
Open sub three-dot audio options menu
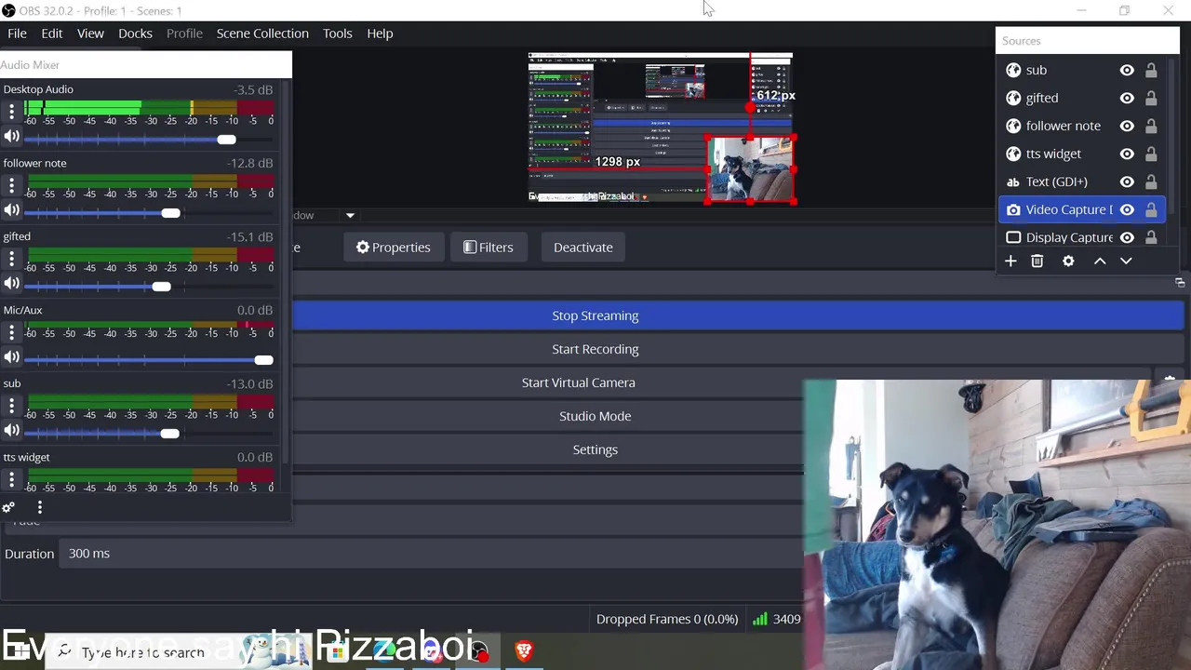[x=11, y=406]
